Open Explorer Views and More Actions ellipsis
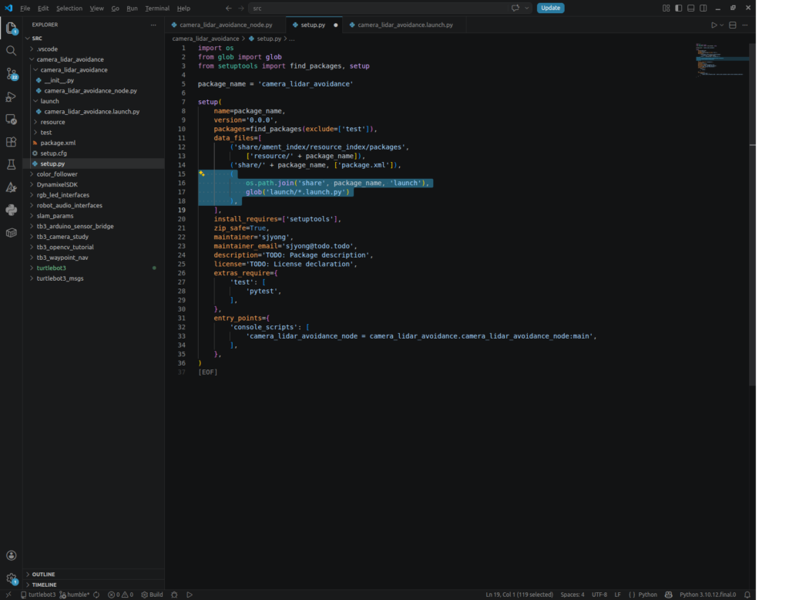The height and width of the screenshot is (600, 789). tap(153, 25)
